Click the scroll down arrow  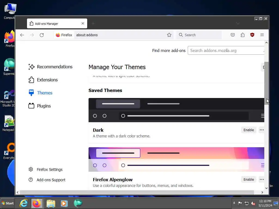[x=266, y=188]
